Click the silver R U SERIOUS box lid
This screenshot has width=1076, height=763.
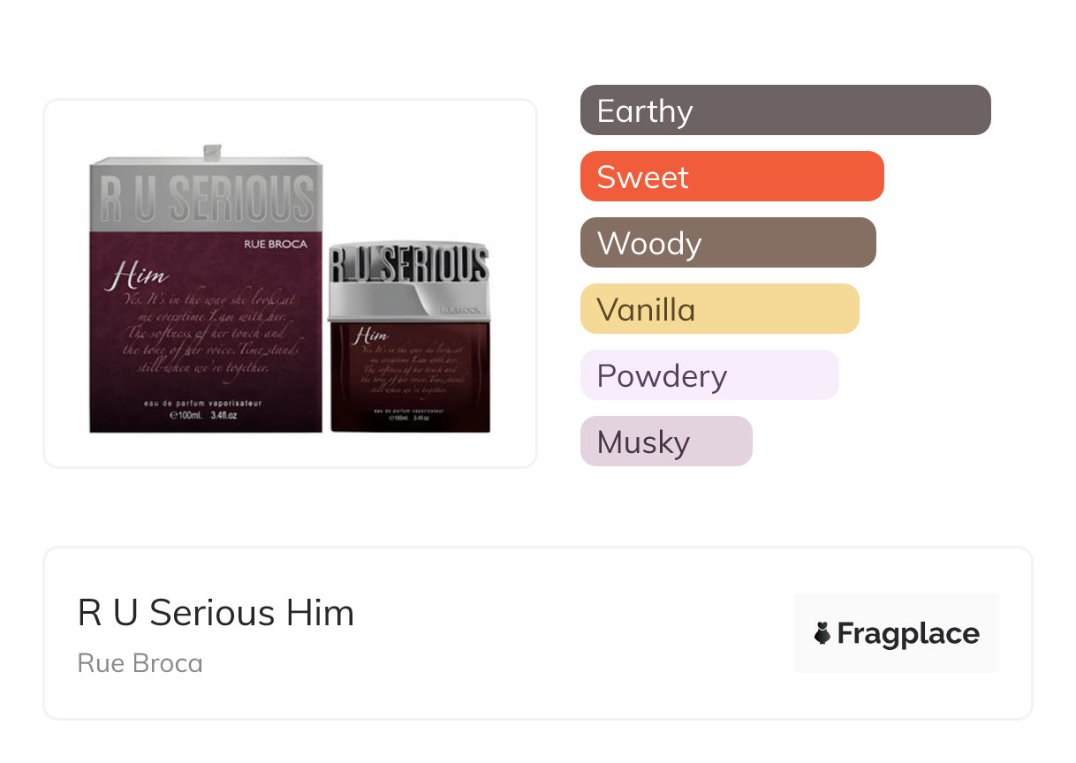[x=207, y=196]
